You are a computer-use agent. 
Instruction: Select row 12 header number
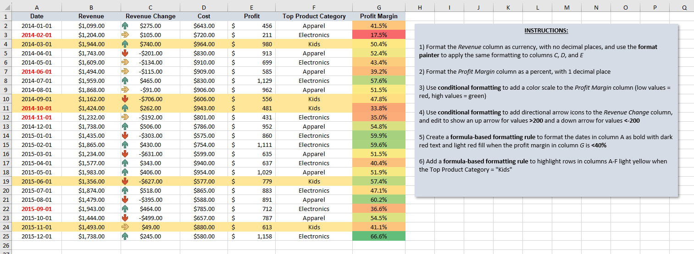click(6, 118)
